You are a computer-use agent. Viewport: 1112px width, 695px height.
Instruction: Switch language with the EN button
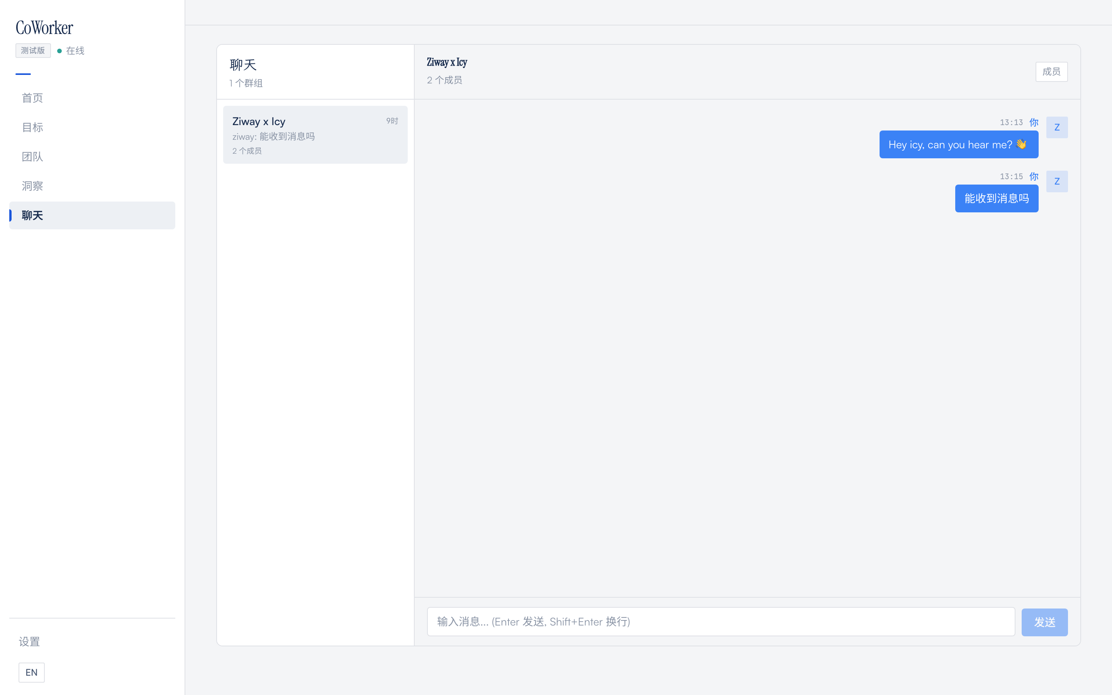[31, 673]
